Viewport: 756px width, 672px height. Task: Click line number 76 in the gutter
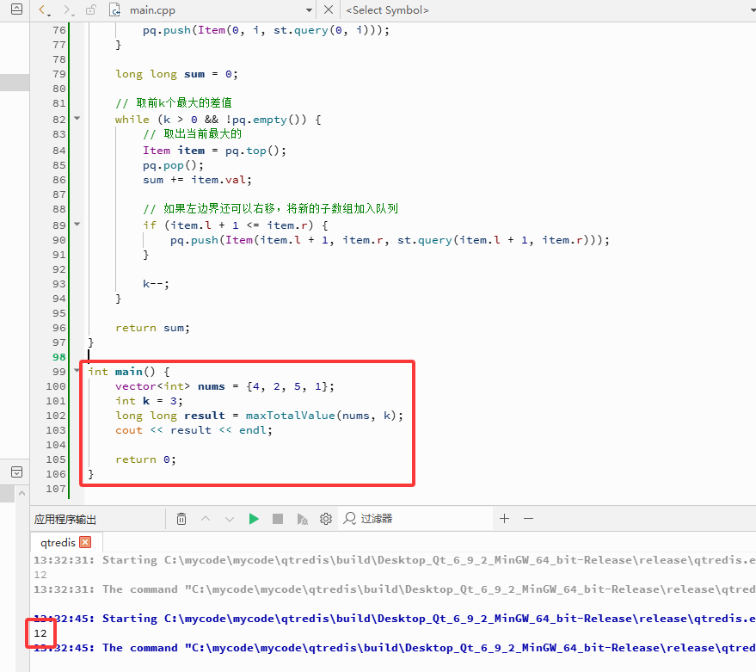point(58,30)
